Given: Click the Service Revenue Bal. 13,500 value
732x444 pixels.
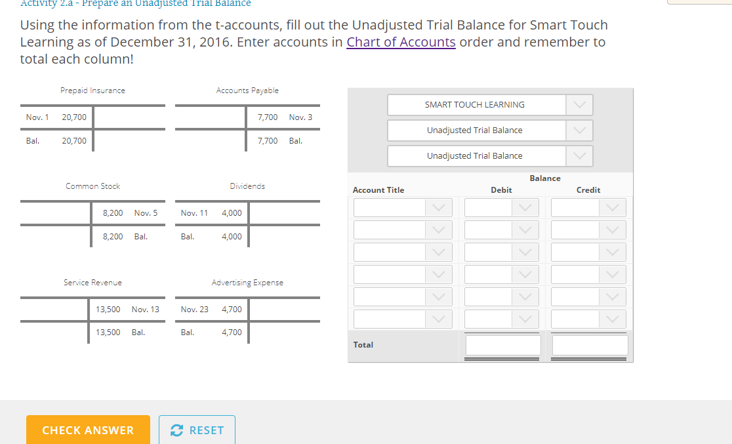Looking at the screenshot, I should (108, 333).
